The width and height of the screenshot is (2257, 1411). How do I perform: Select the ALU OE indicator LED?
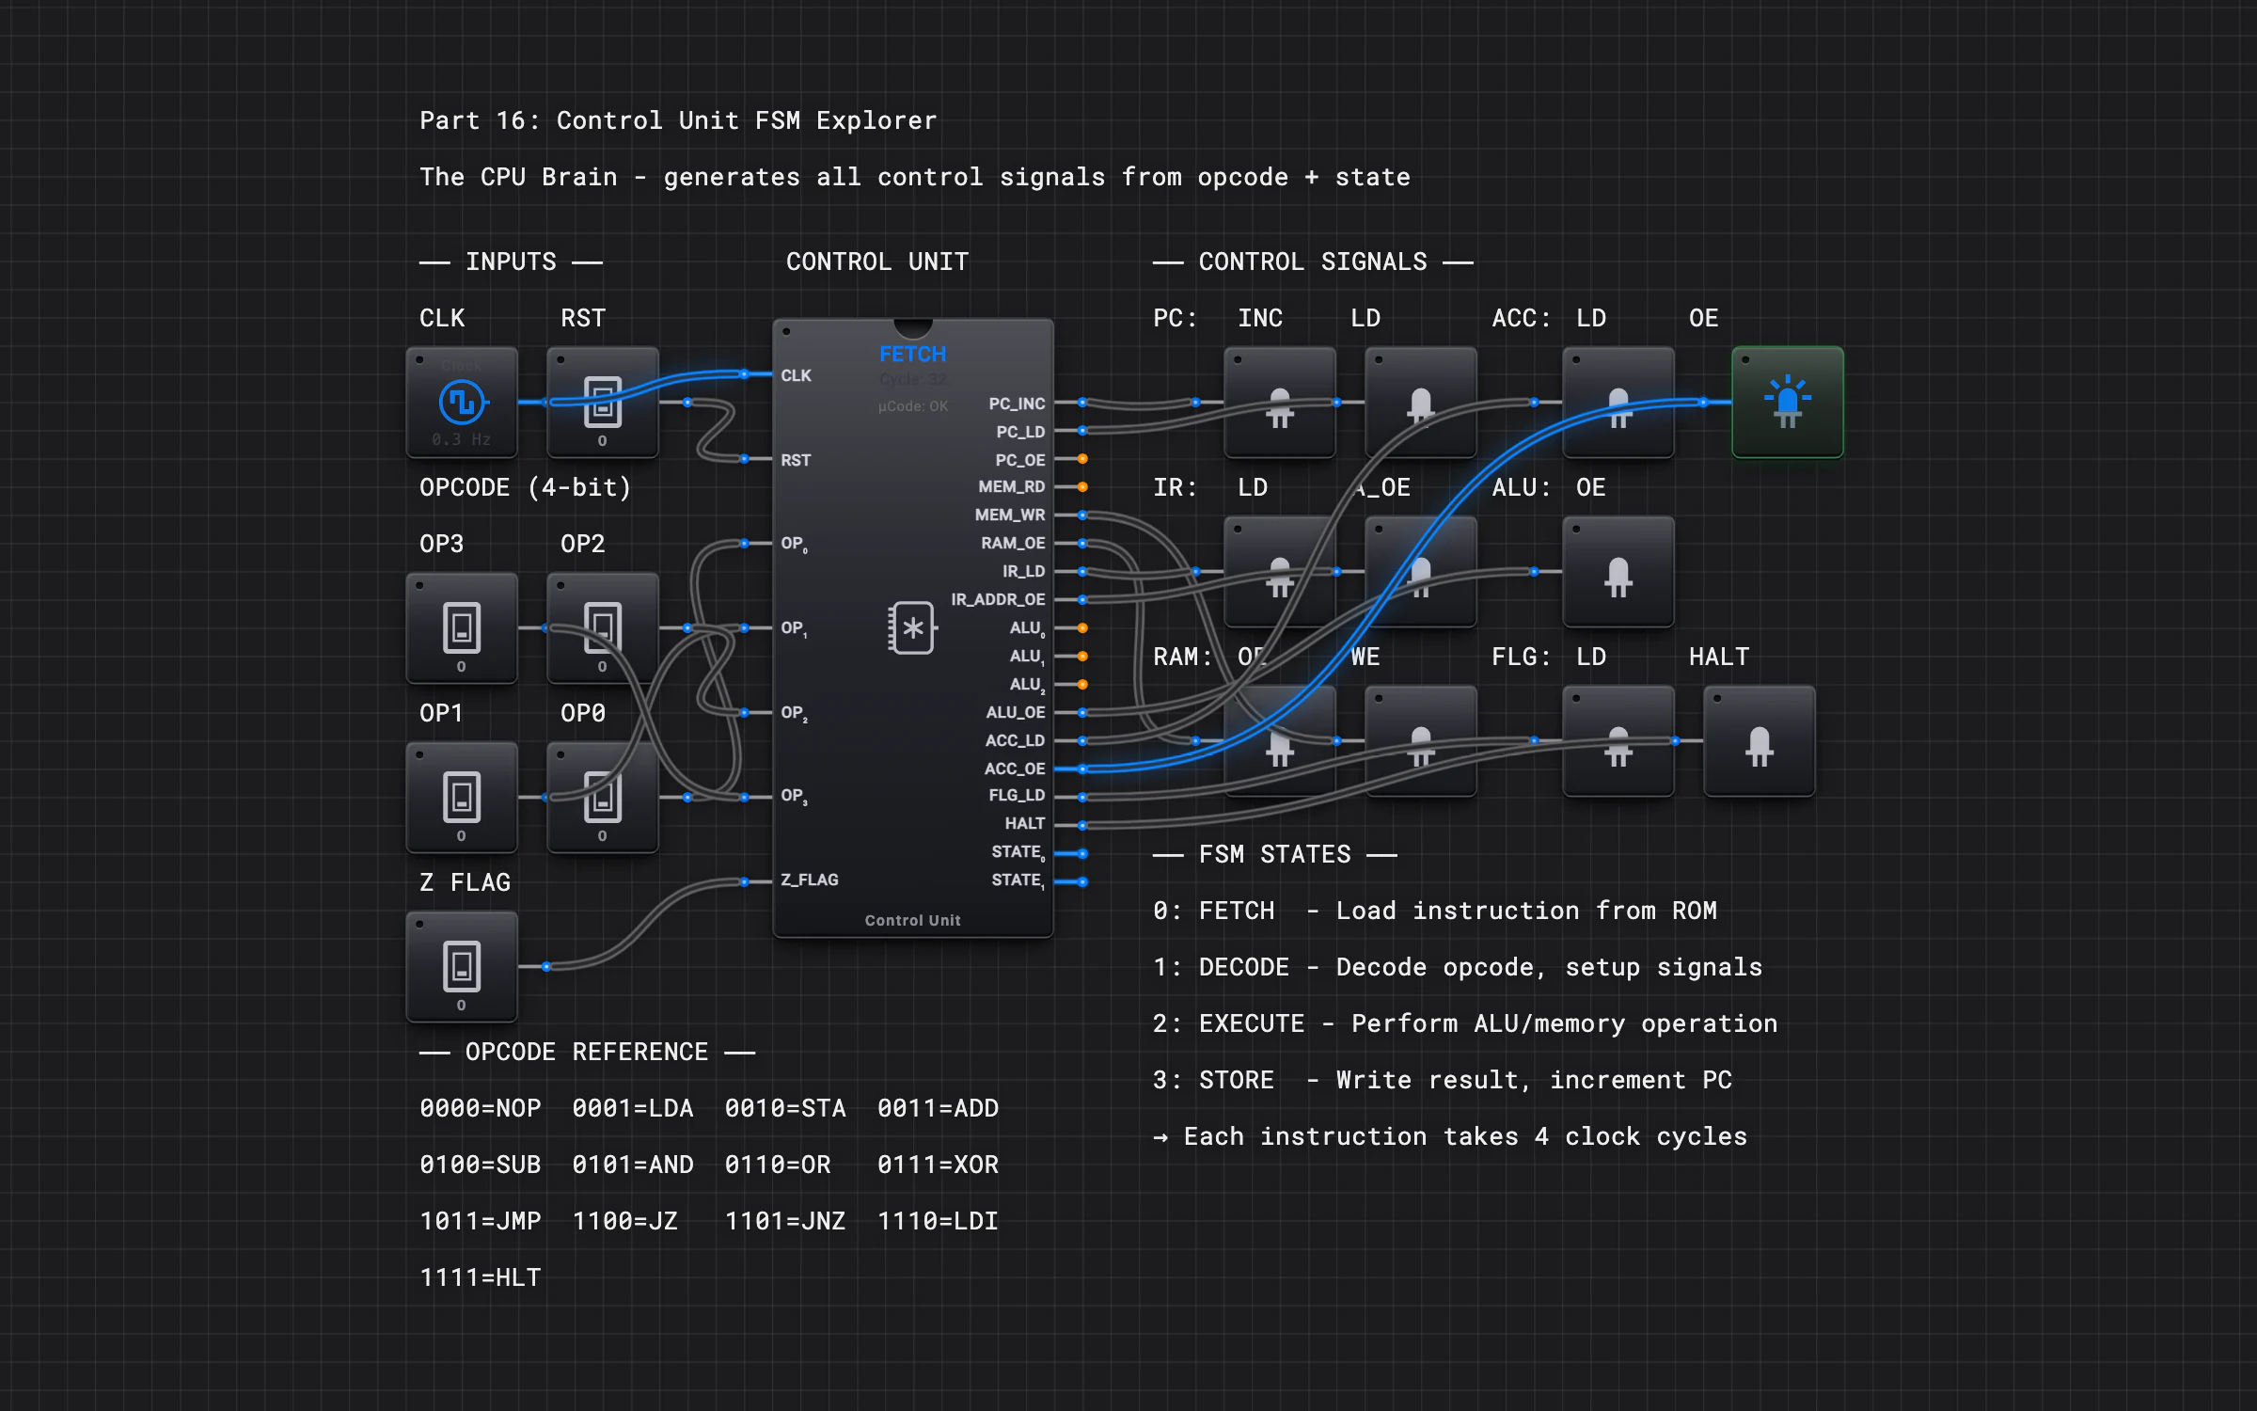pos(1618,571)
